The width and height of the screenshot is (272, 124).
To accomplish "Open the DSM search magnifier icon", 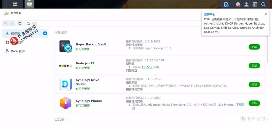I will (263, 4).
